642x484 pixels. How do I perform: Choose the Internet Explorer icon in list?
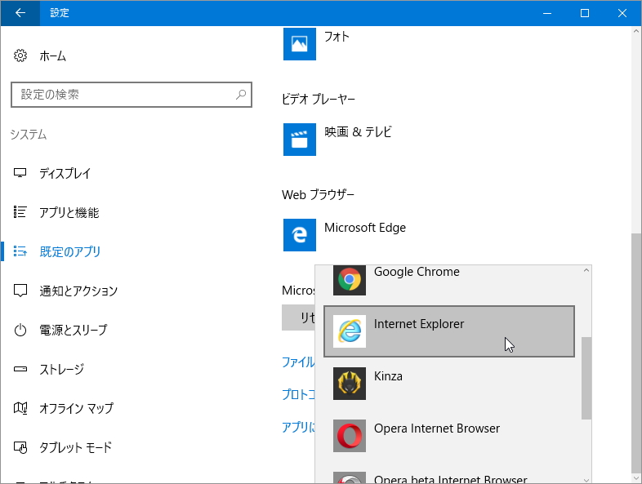[x=350, y=331]
